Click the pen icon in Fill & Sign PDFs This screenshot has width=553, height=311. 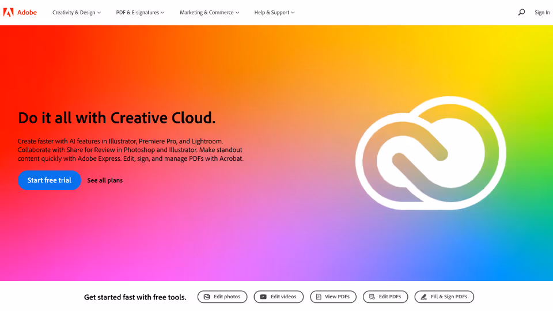pos(423,297)
